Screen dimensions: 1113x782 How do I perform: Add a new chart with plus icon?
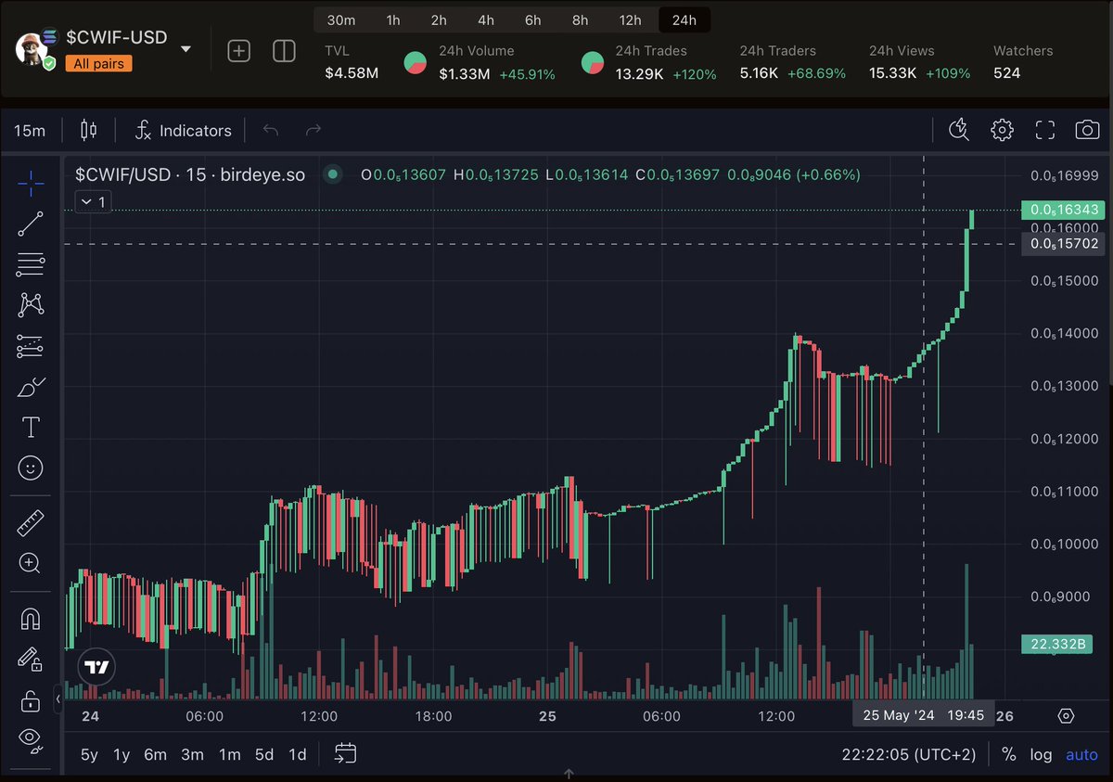click(239, 51)
